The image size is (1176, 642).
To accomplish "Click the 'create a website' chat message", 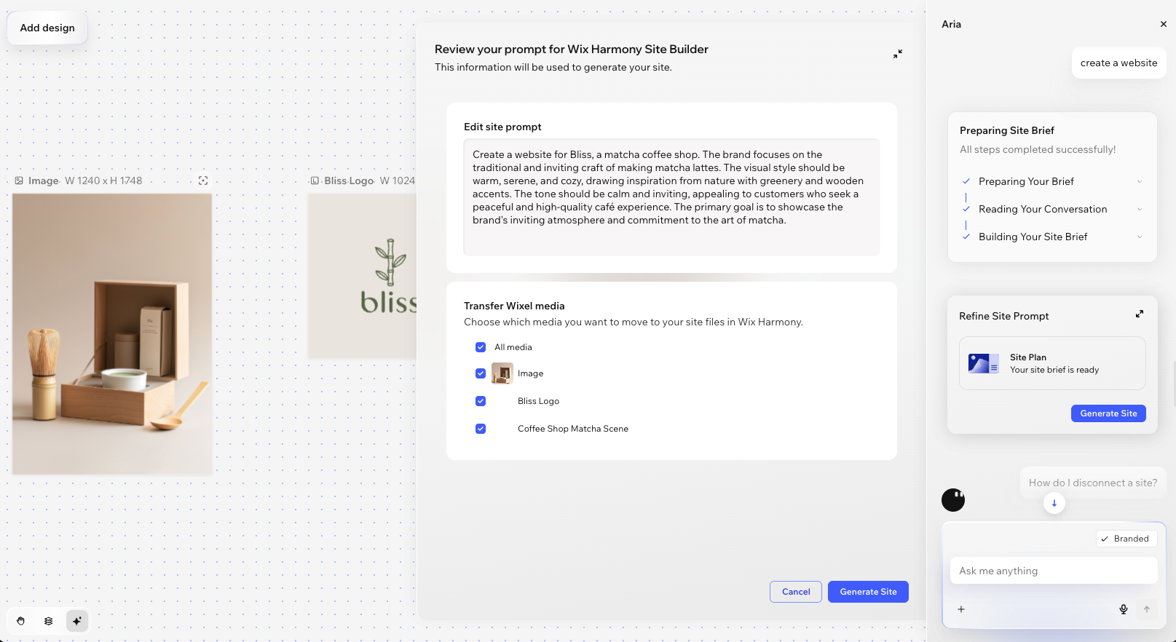I will (1118, 63).
